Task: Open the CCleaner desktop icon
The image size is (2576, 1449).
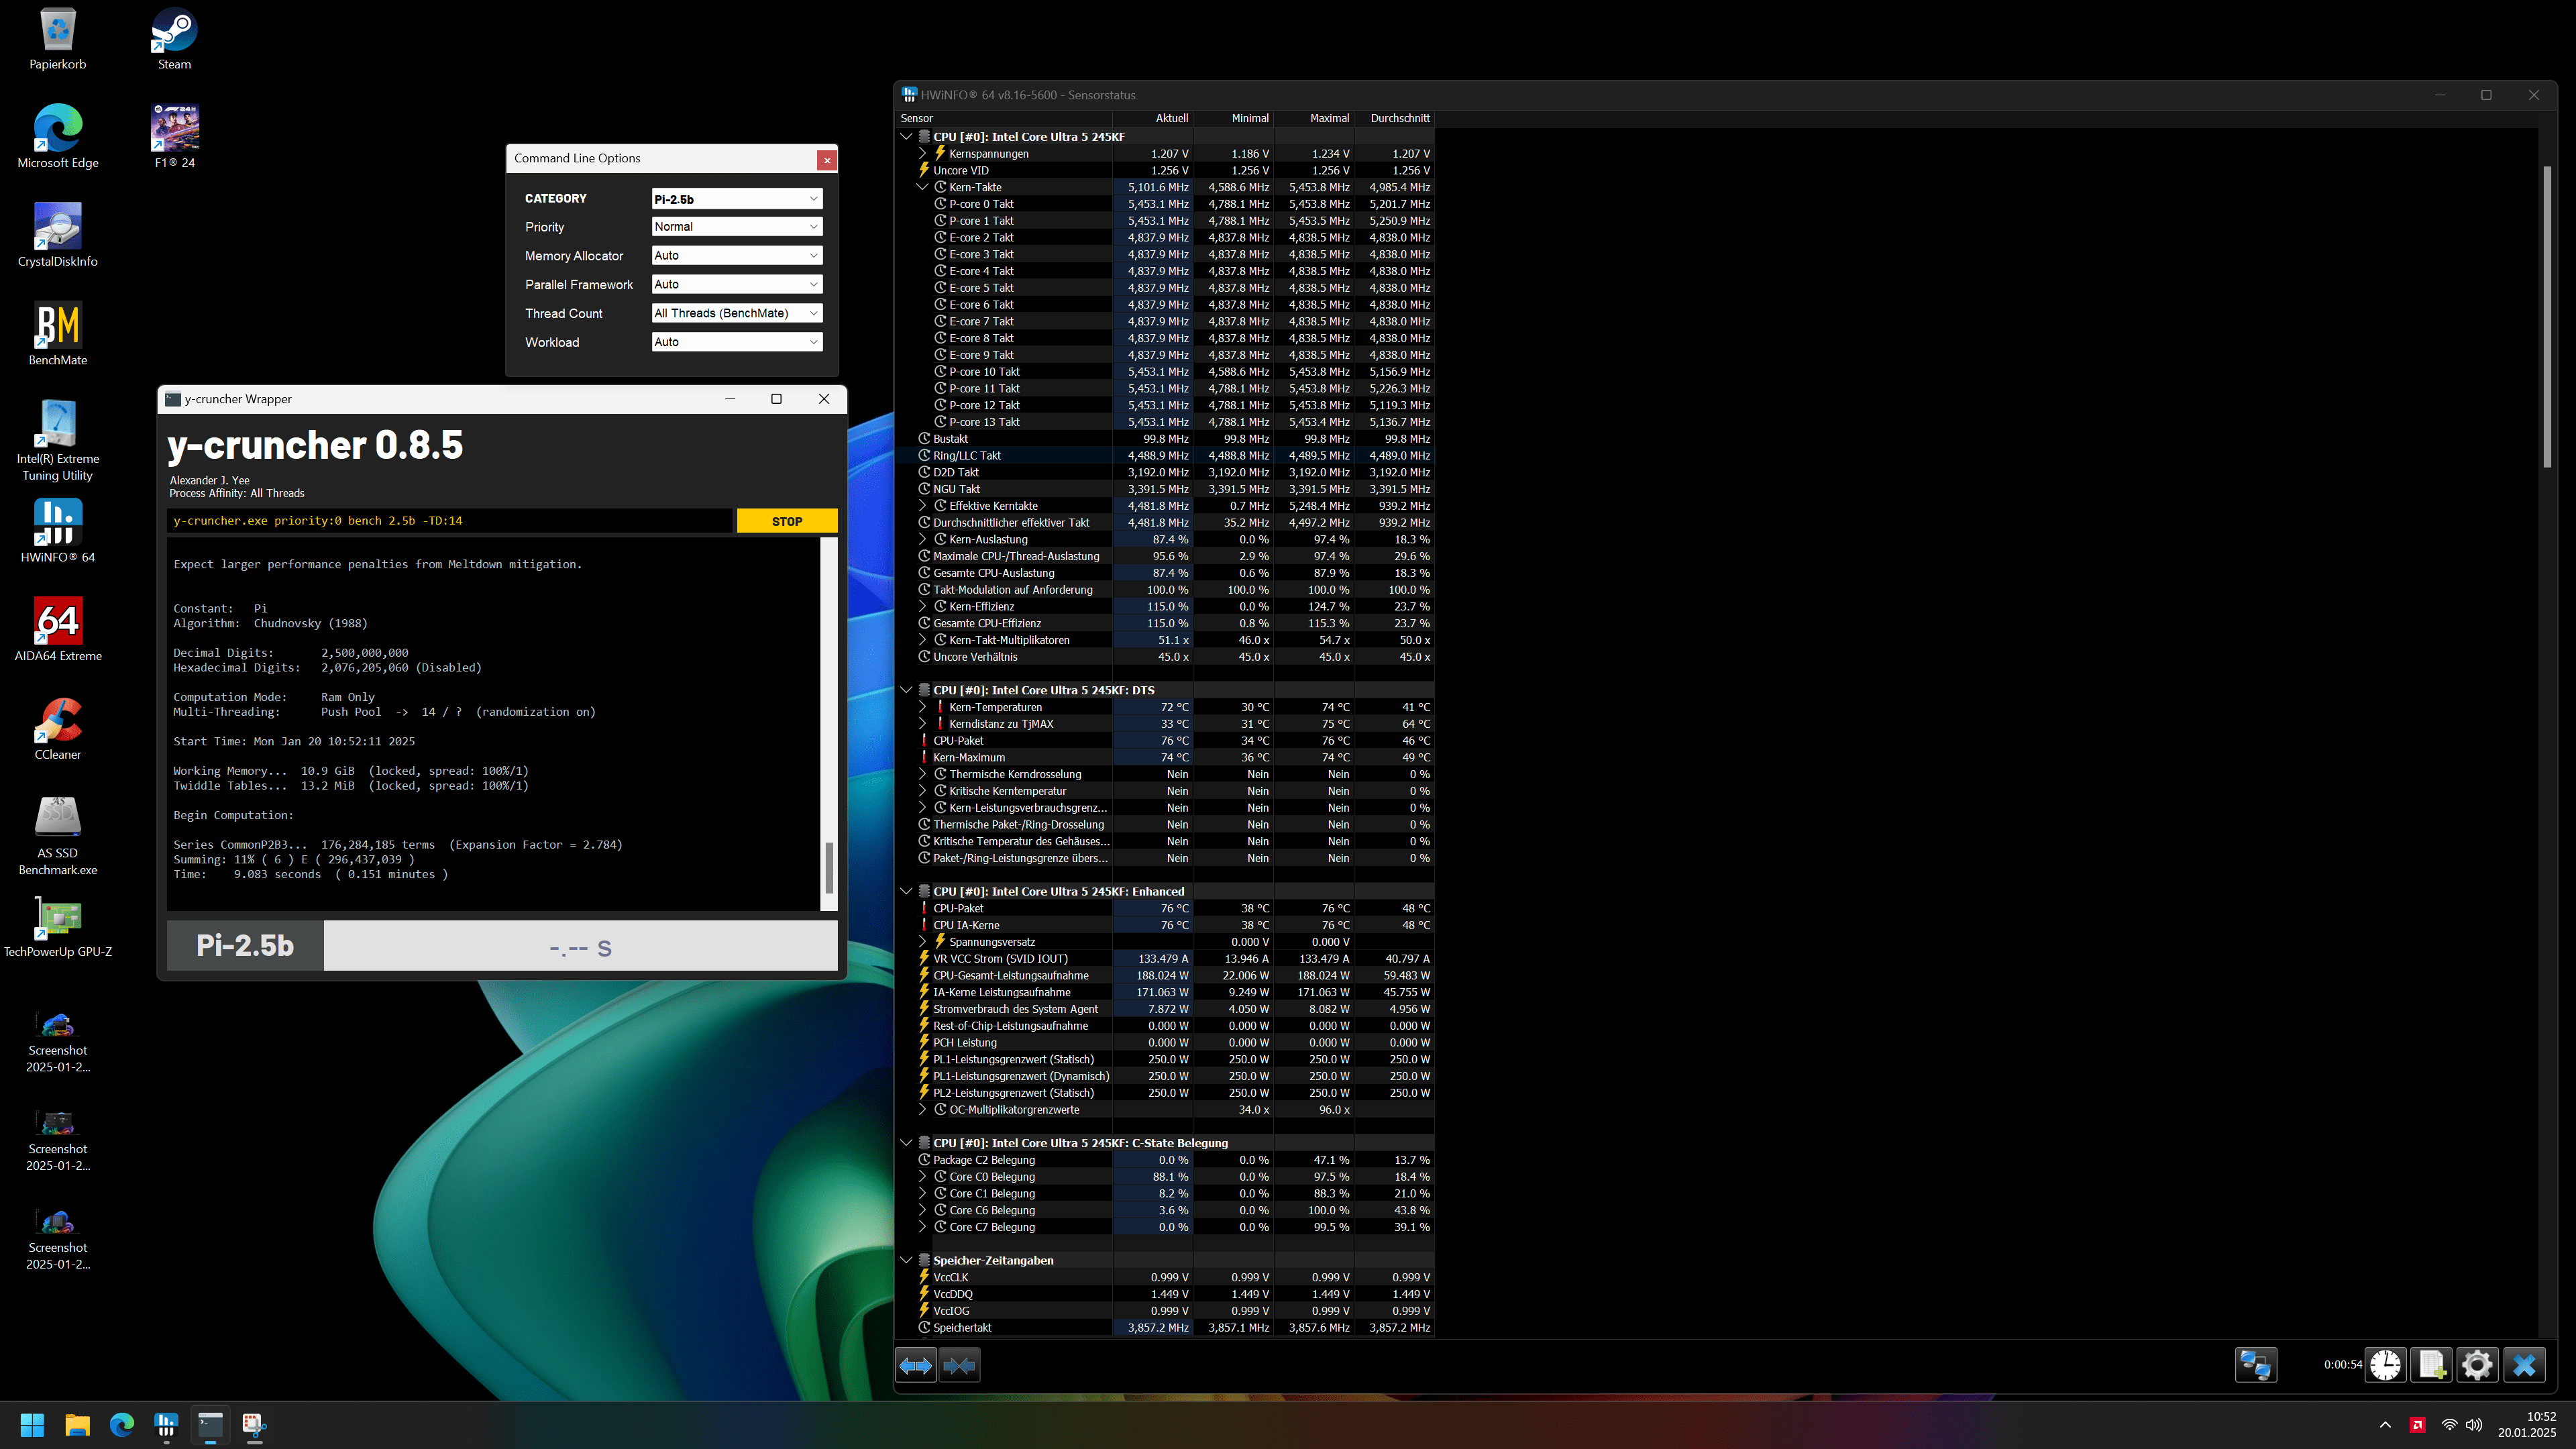Action: (x=58, y=729)
